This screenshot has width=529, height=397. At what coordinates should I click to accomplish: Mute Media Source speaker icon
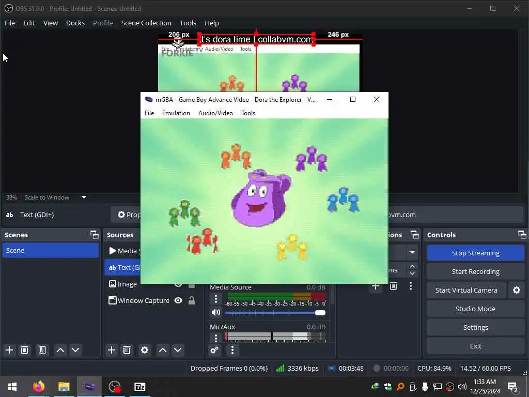click(x=215, y=313)
